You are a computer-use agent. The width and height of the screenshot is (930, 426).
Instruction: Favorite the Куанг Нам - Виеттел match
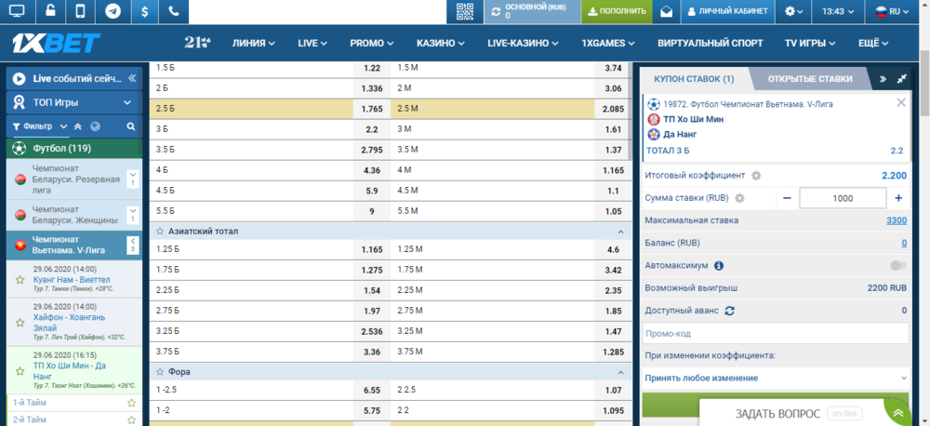tap(20, 279)
